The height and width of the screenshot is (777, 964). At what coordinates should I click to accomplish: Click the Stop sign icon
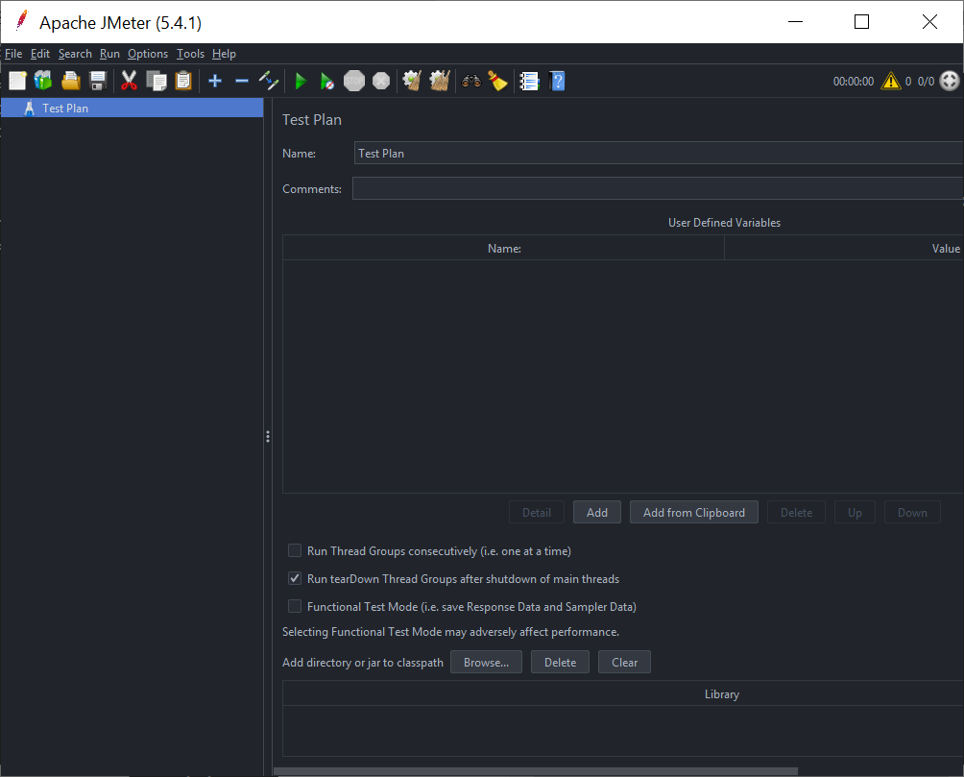(354, 81)
